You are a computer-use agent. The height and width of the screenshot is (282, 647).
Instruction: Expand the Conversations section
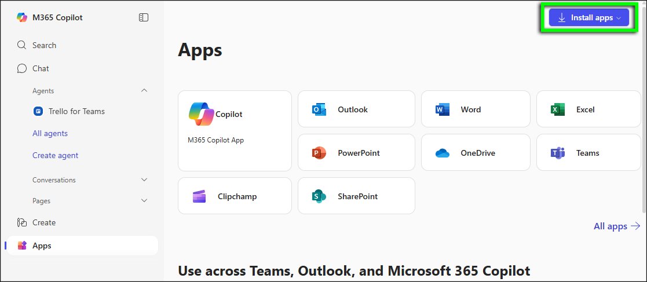pos(144,180)
